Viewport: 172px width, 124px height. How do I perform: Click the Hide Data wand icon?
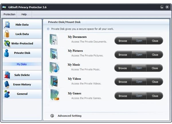7,24
